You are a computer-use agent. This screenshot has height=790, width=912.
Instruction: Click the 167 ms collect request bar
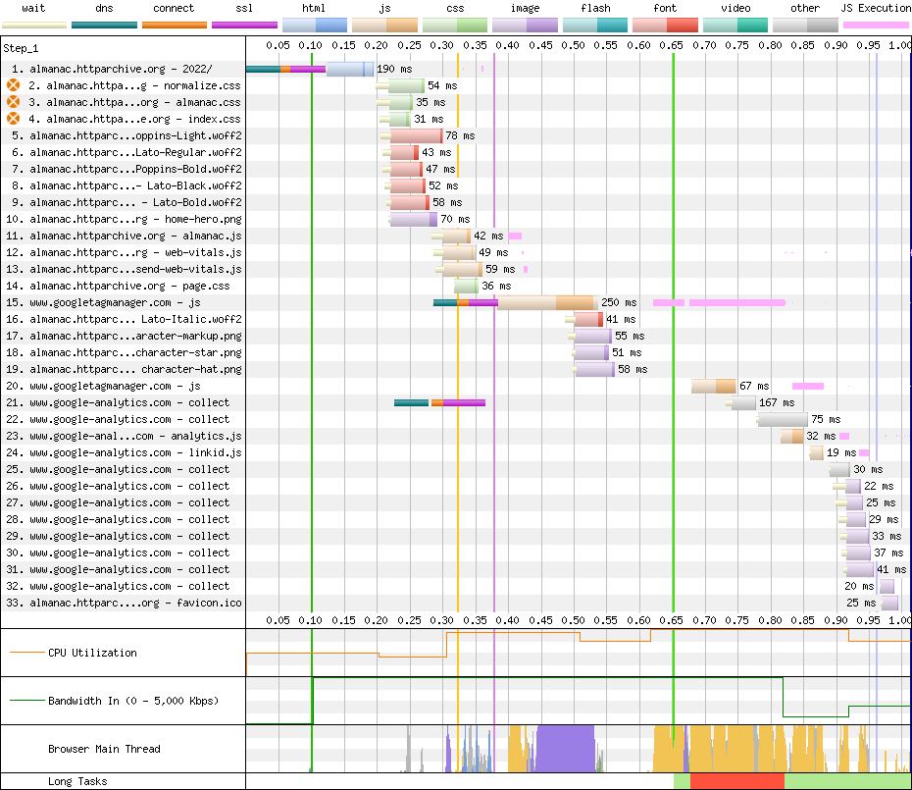(x=744, y=402)
